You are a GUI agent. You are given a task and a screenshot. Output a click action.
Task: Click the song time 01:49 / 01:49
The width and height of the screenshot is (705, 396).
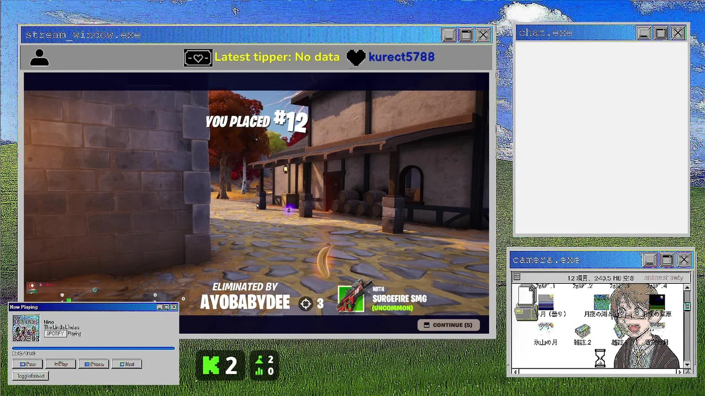pyautogui.click(x=24, y=354)
